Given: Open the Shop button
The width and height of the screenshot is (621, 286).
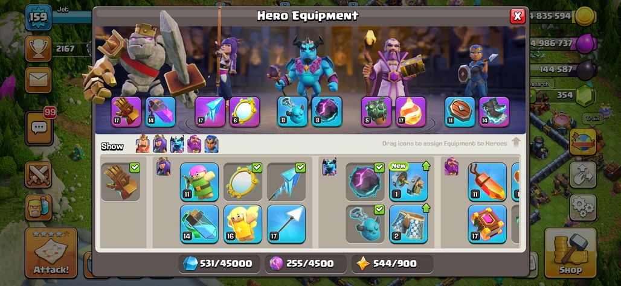Looking at the screenshot, I should tap(570, 252).
